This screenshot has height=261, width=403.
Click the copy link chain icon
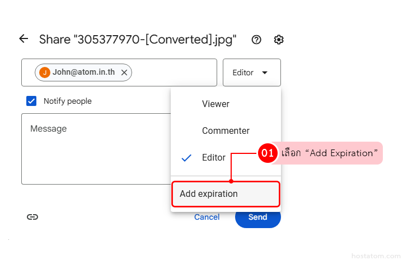pos(32,217)
